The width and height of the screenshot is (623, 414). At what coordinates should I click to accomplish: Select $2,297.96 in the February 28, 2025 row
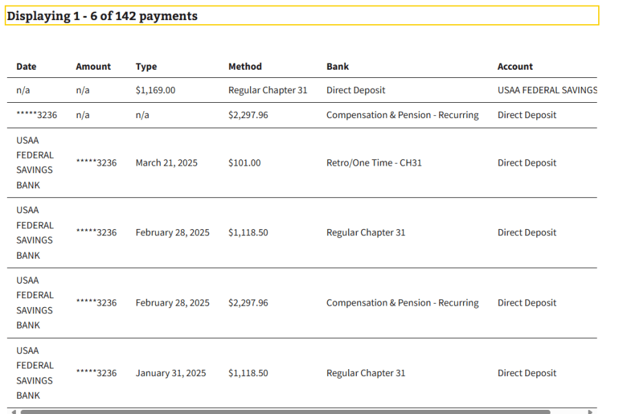point(248,303)
